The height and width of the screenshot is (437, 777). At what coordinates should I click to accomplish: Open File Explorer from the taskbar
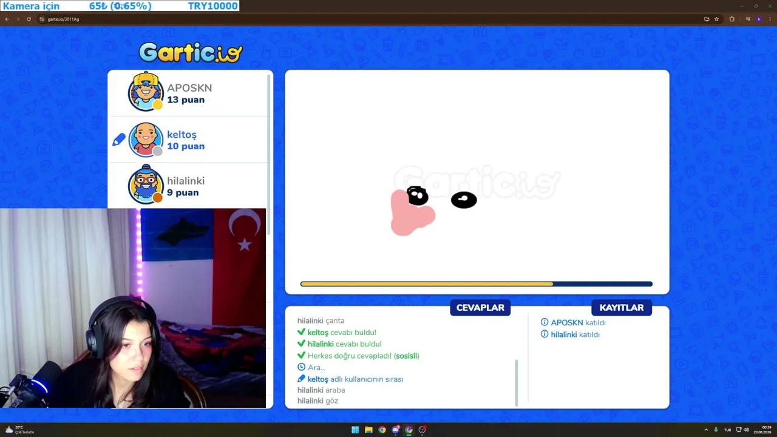pyautogui.click(x=368, y=430)
